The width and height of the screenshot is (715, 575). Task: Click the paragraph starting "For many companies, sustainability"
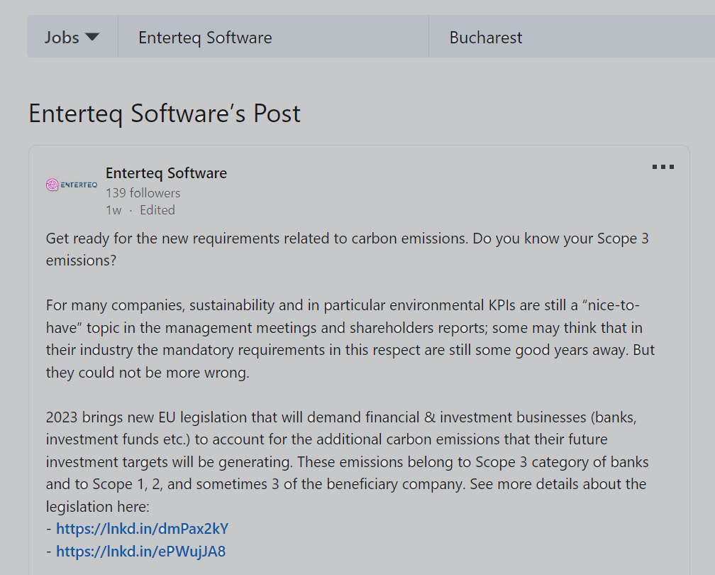[x=350, y=339]
